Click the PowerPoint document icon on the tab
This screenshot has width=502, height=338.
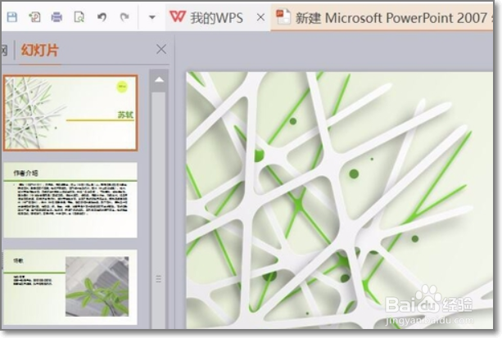pos(283,16)
